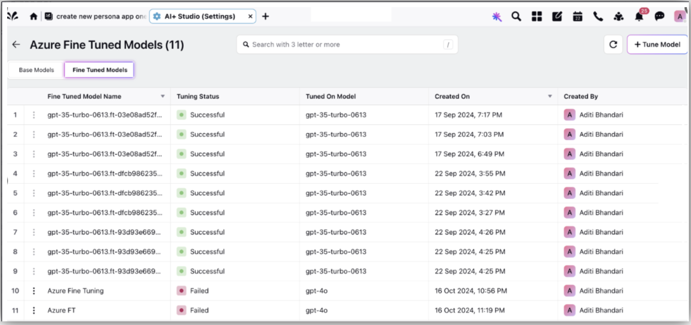Click the Sprinklr logo icon
The image size is (691, 325).
(13, 16)
